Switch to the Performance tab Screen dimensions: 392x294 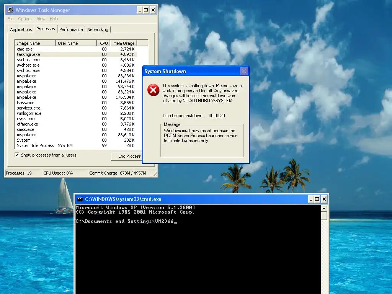click(71, 29)
